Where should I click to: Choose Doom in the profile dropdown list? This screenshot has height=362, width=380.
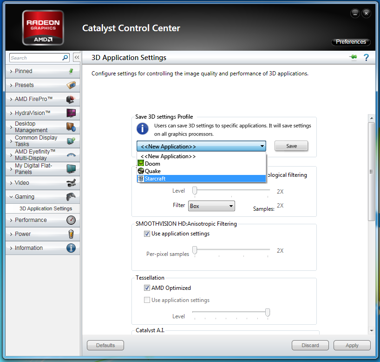[201, 164]
